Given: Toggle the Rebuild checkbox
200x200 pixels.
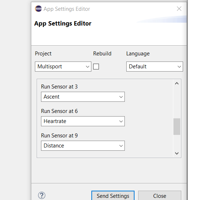Looking at the screenshot, I should coord(96,67).
